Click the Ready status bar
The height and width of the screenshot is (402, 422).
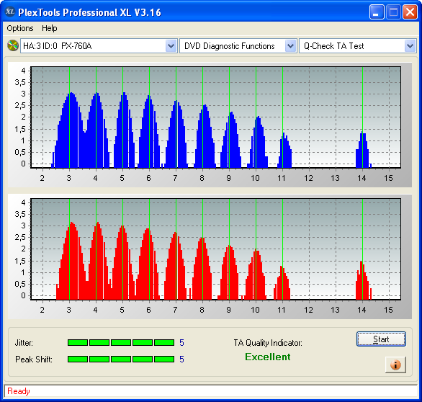[x=211, y=391]
